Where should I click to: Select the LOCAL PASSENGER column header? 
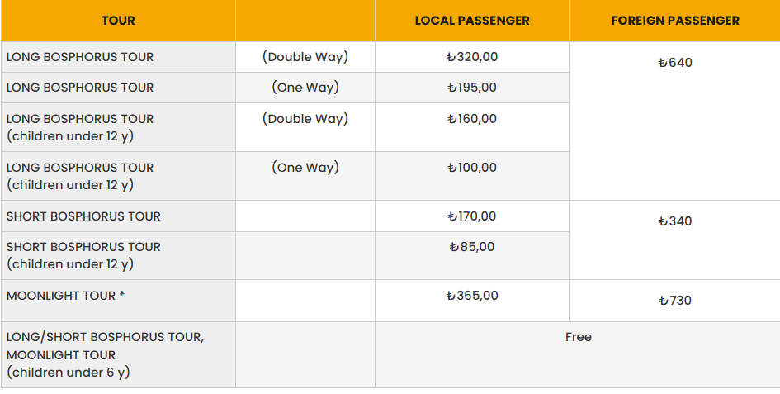tap(472, 21)
